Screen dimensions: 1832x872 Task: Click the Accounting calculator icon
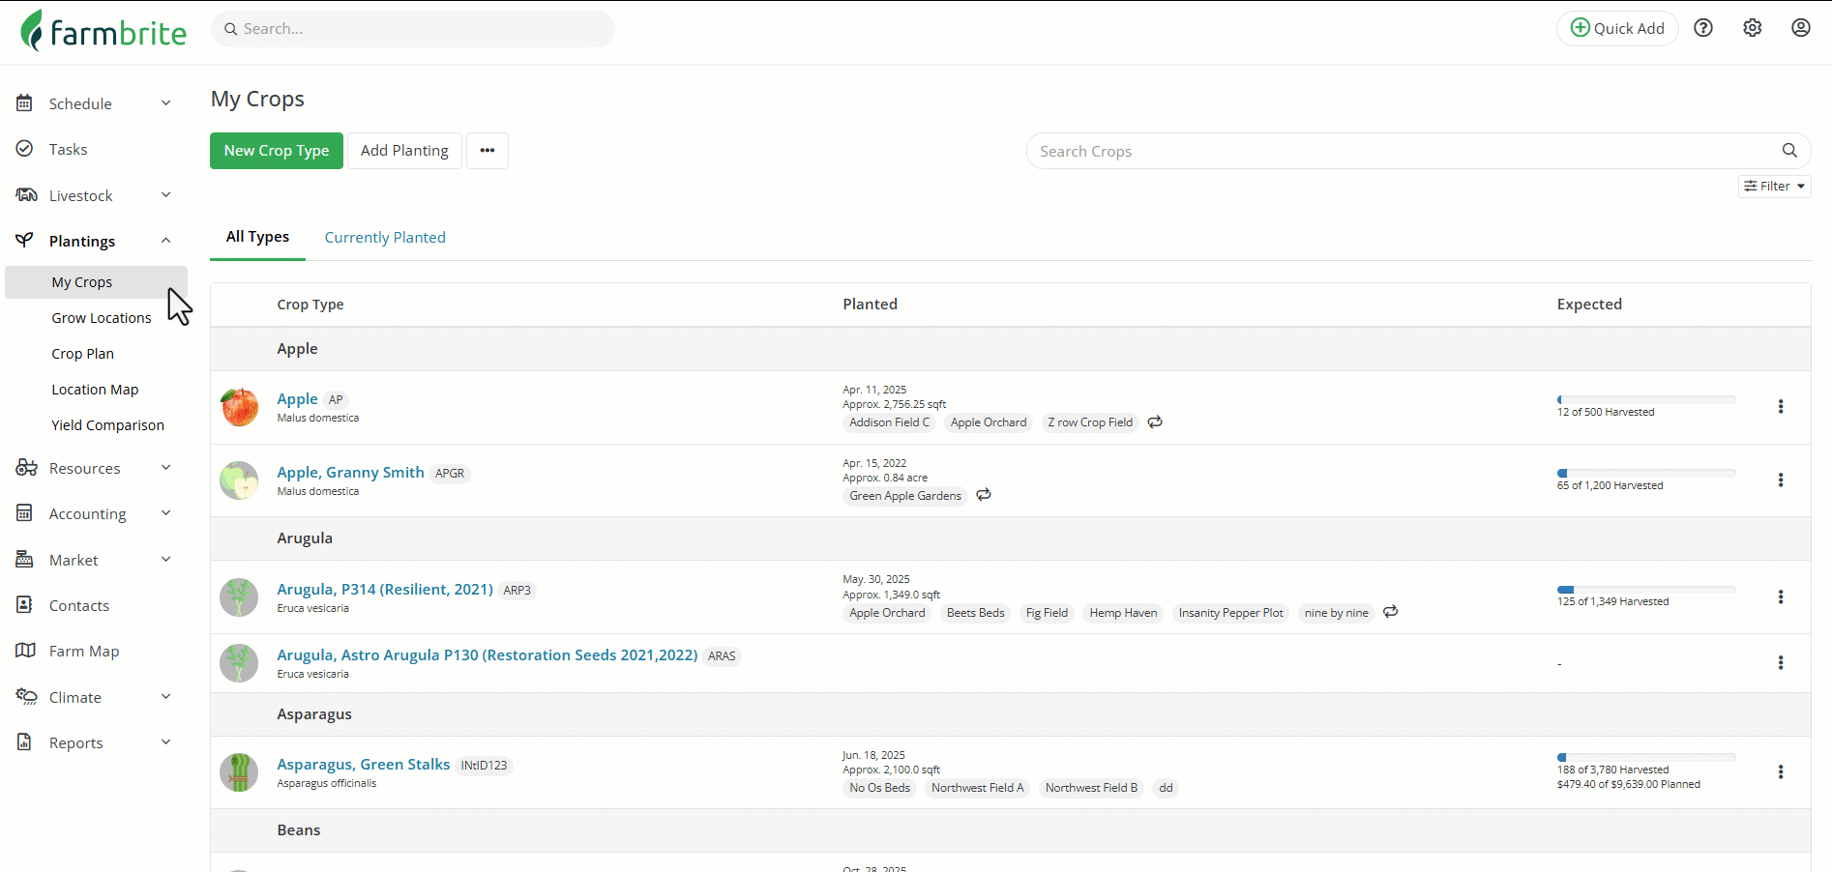25,513
